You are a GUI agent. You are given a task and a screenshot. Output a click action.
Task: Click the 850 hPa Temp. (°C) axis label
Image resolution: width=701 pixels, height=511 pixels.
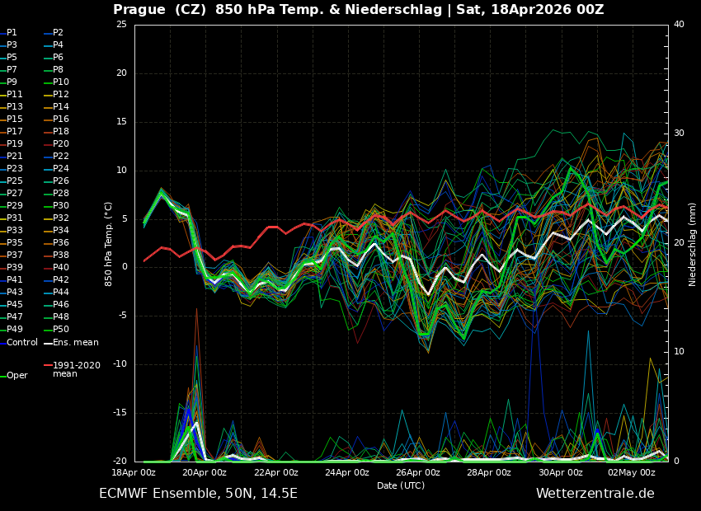[109, 244]
